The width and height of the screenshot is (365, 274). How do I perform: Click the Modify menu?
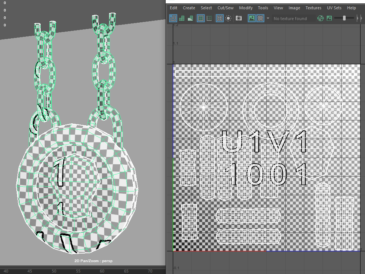245,8
